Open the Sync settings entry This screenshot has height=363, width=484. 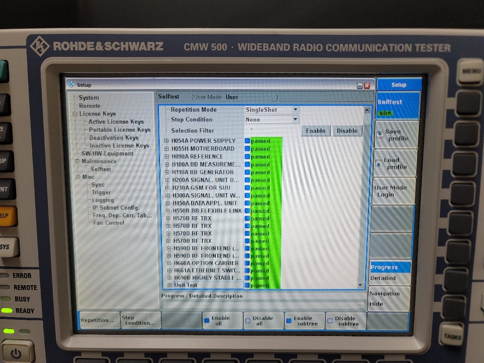pyautogui.click(x=98, y=185)
